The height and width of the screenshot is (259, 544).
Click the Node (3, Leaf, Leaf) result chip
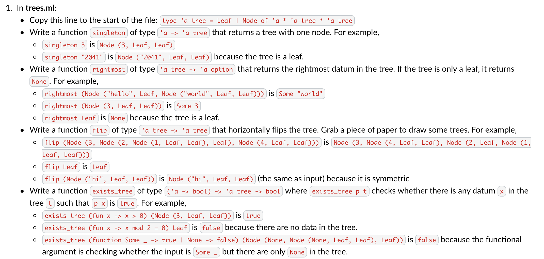[136, 45]
